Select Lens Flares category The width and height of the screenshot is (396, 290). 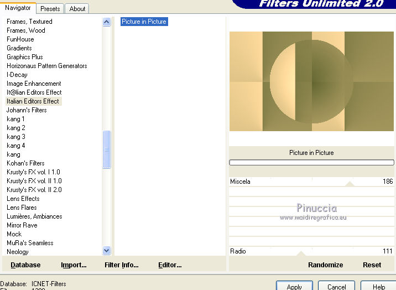(x=22, y=207)
